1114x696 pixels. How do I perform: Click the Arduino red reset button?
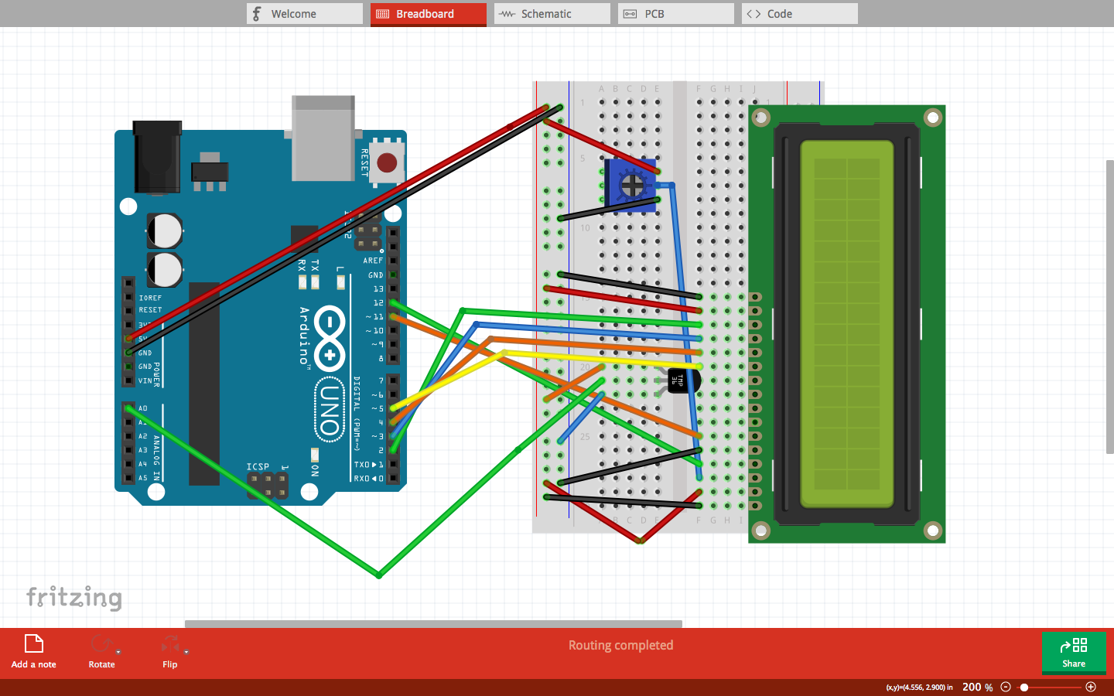(387, 162)
